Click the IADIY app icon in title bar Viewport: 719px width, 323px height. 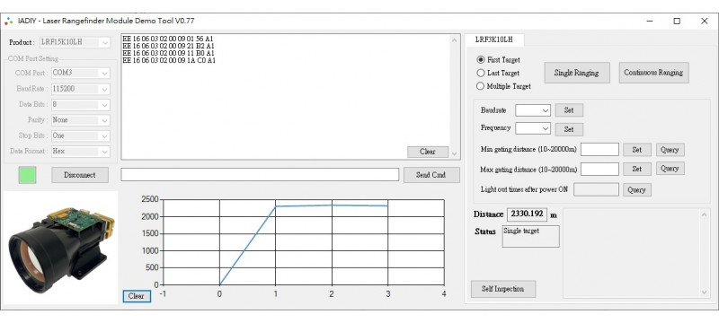pos(9,21)
